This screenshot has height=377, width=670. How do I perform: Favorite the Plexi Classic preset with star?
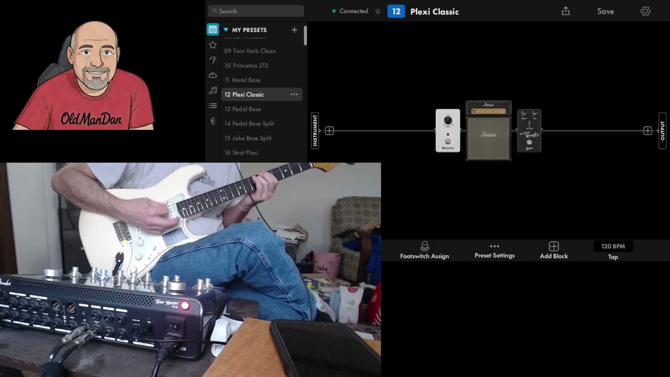tap(377, 11)
